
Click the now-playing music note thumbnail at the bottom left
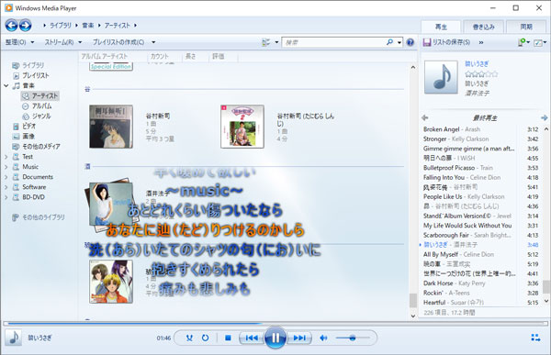click(14, 338)
